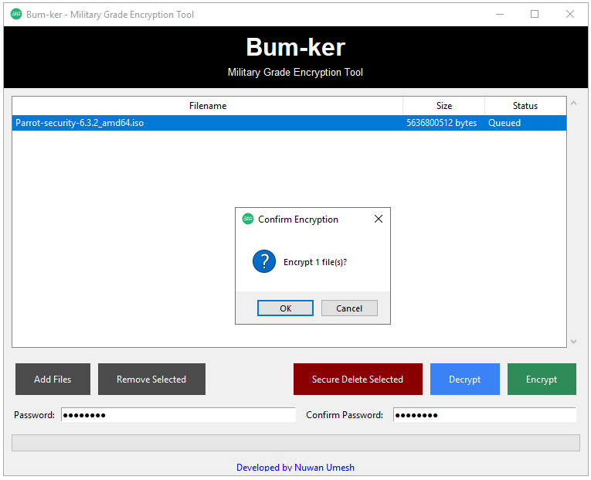Open the Developed by Nuwan Umesh link
Screen dimensions: 591x480
point(295,467)
